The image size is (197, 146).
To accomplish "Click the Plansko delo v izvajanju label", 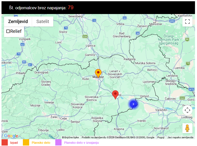I will point(81,143).
